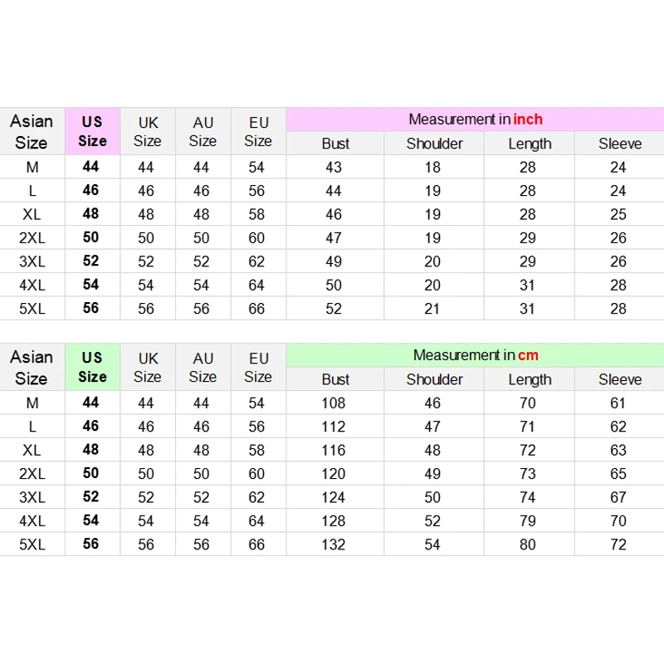664x664 pixels.
Task: Select the length value 79
Action: [x=528, y=522]
